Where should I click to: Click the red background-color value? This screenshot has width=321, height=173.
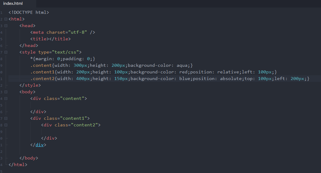[184, 72]
